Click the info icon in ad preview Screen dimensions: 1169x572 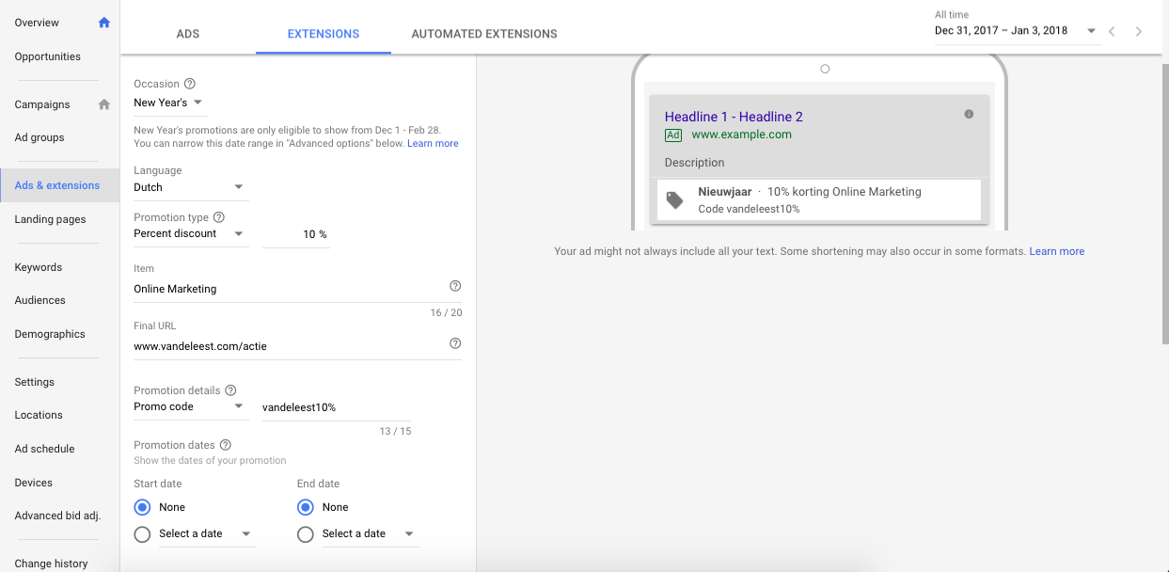(969, 115)
